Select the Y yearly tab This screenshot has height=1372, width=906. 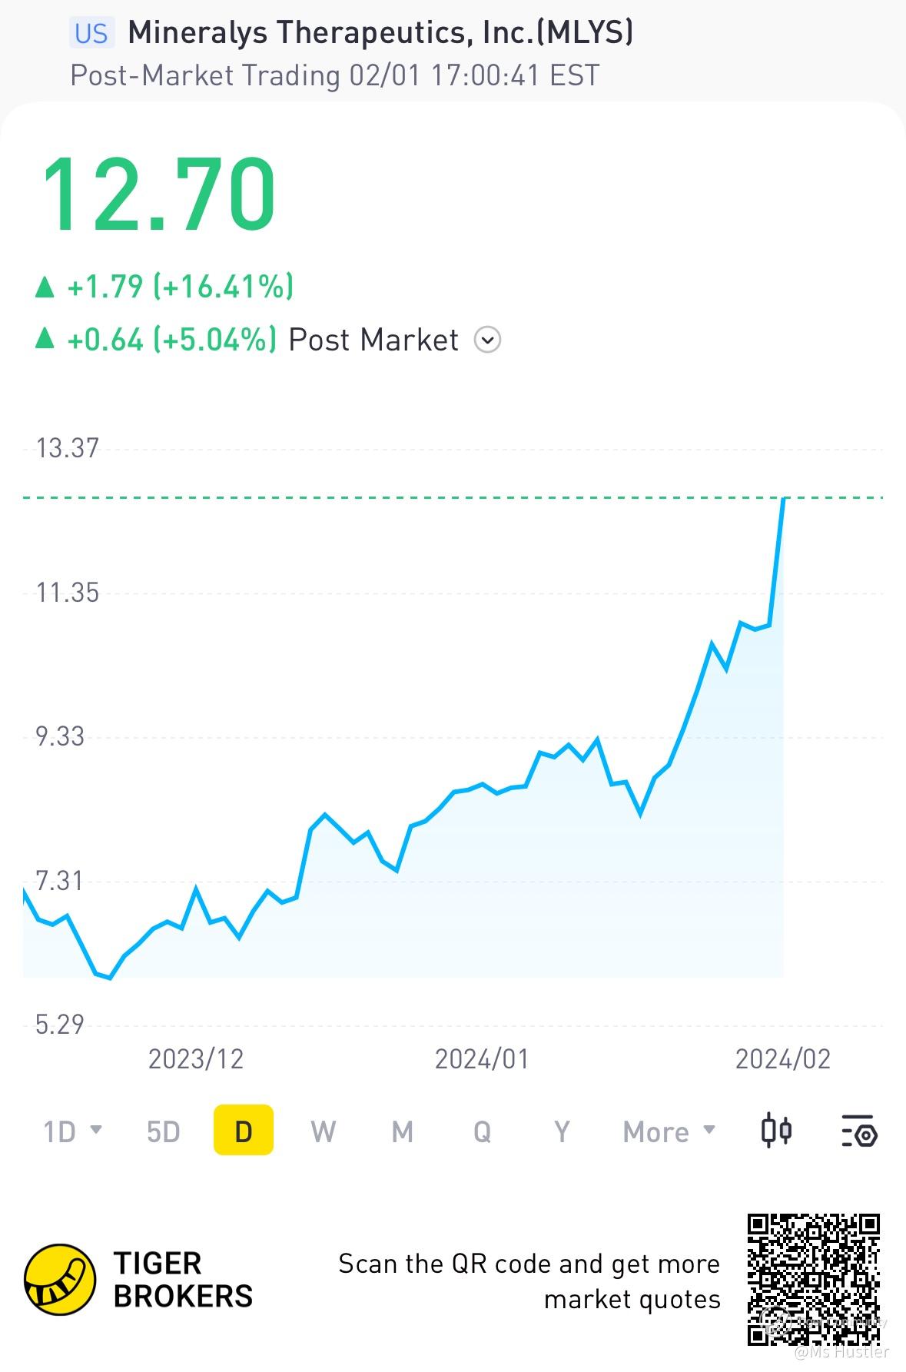click(x=562, y=1131)
